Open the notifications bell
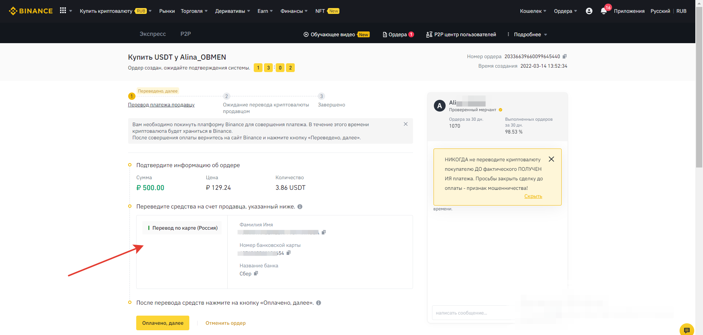 (604, 11)
